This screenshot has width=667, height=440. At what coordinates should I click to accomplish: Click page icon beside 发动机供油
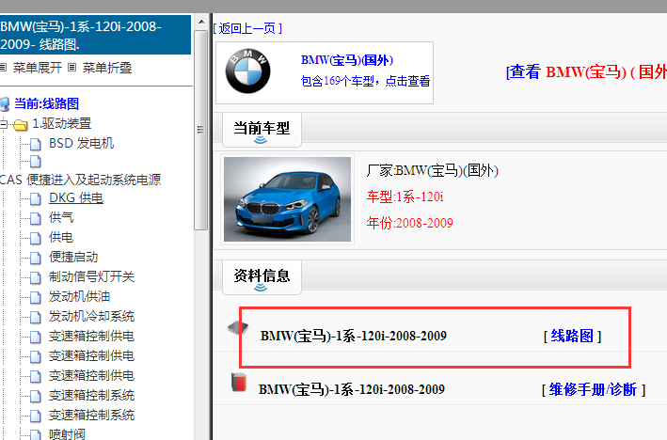point(36,298)
